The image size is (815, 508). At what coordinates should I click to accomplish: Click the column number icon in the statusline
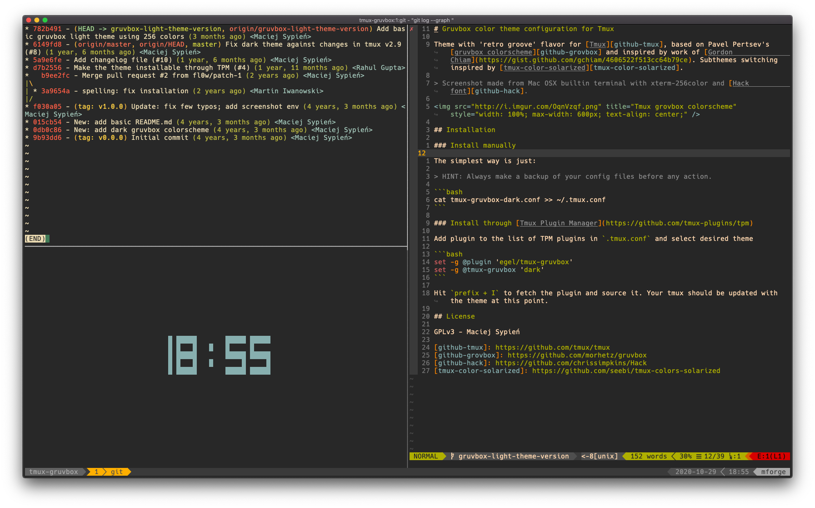coord(731,456)
